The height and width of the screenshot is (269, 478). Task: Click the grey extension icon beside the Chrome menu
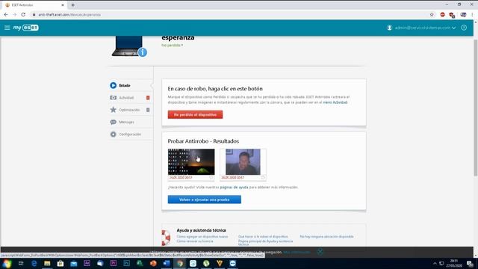point(463,15)
